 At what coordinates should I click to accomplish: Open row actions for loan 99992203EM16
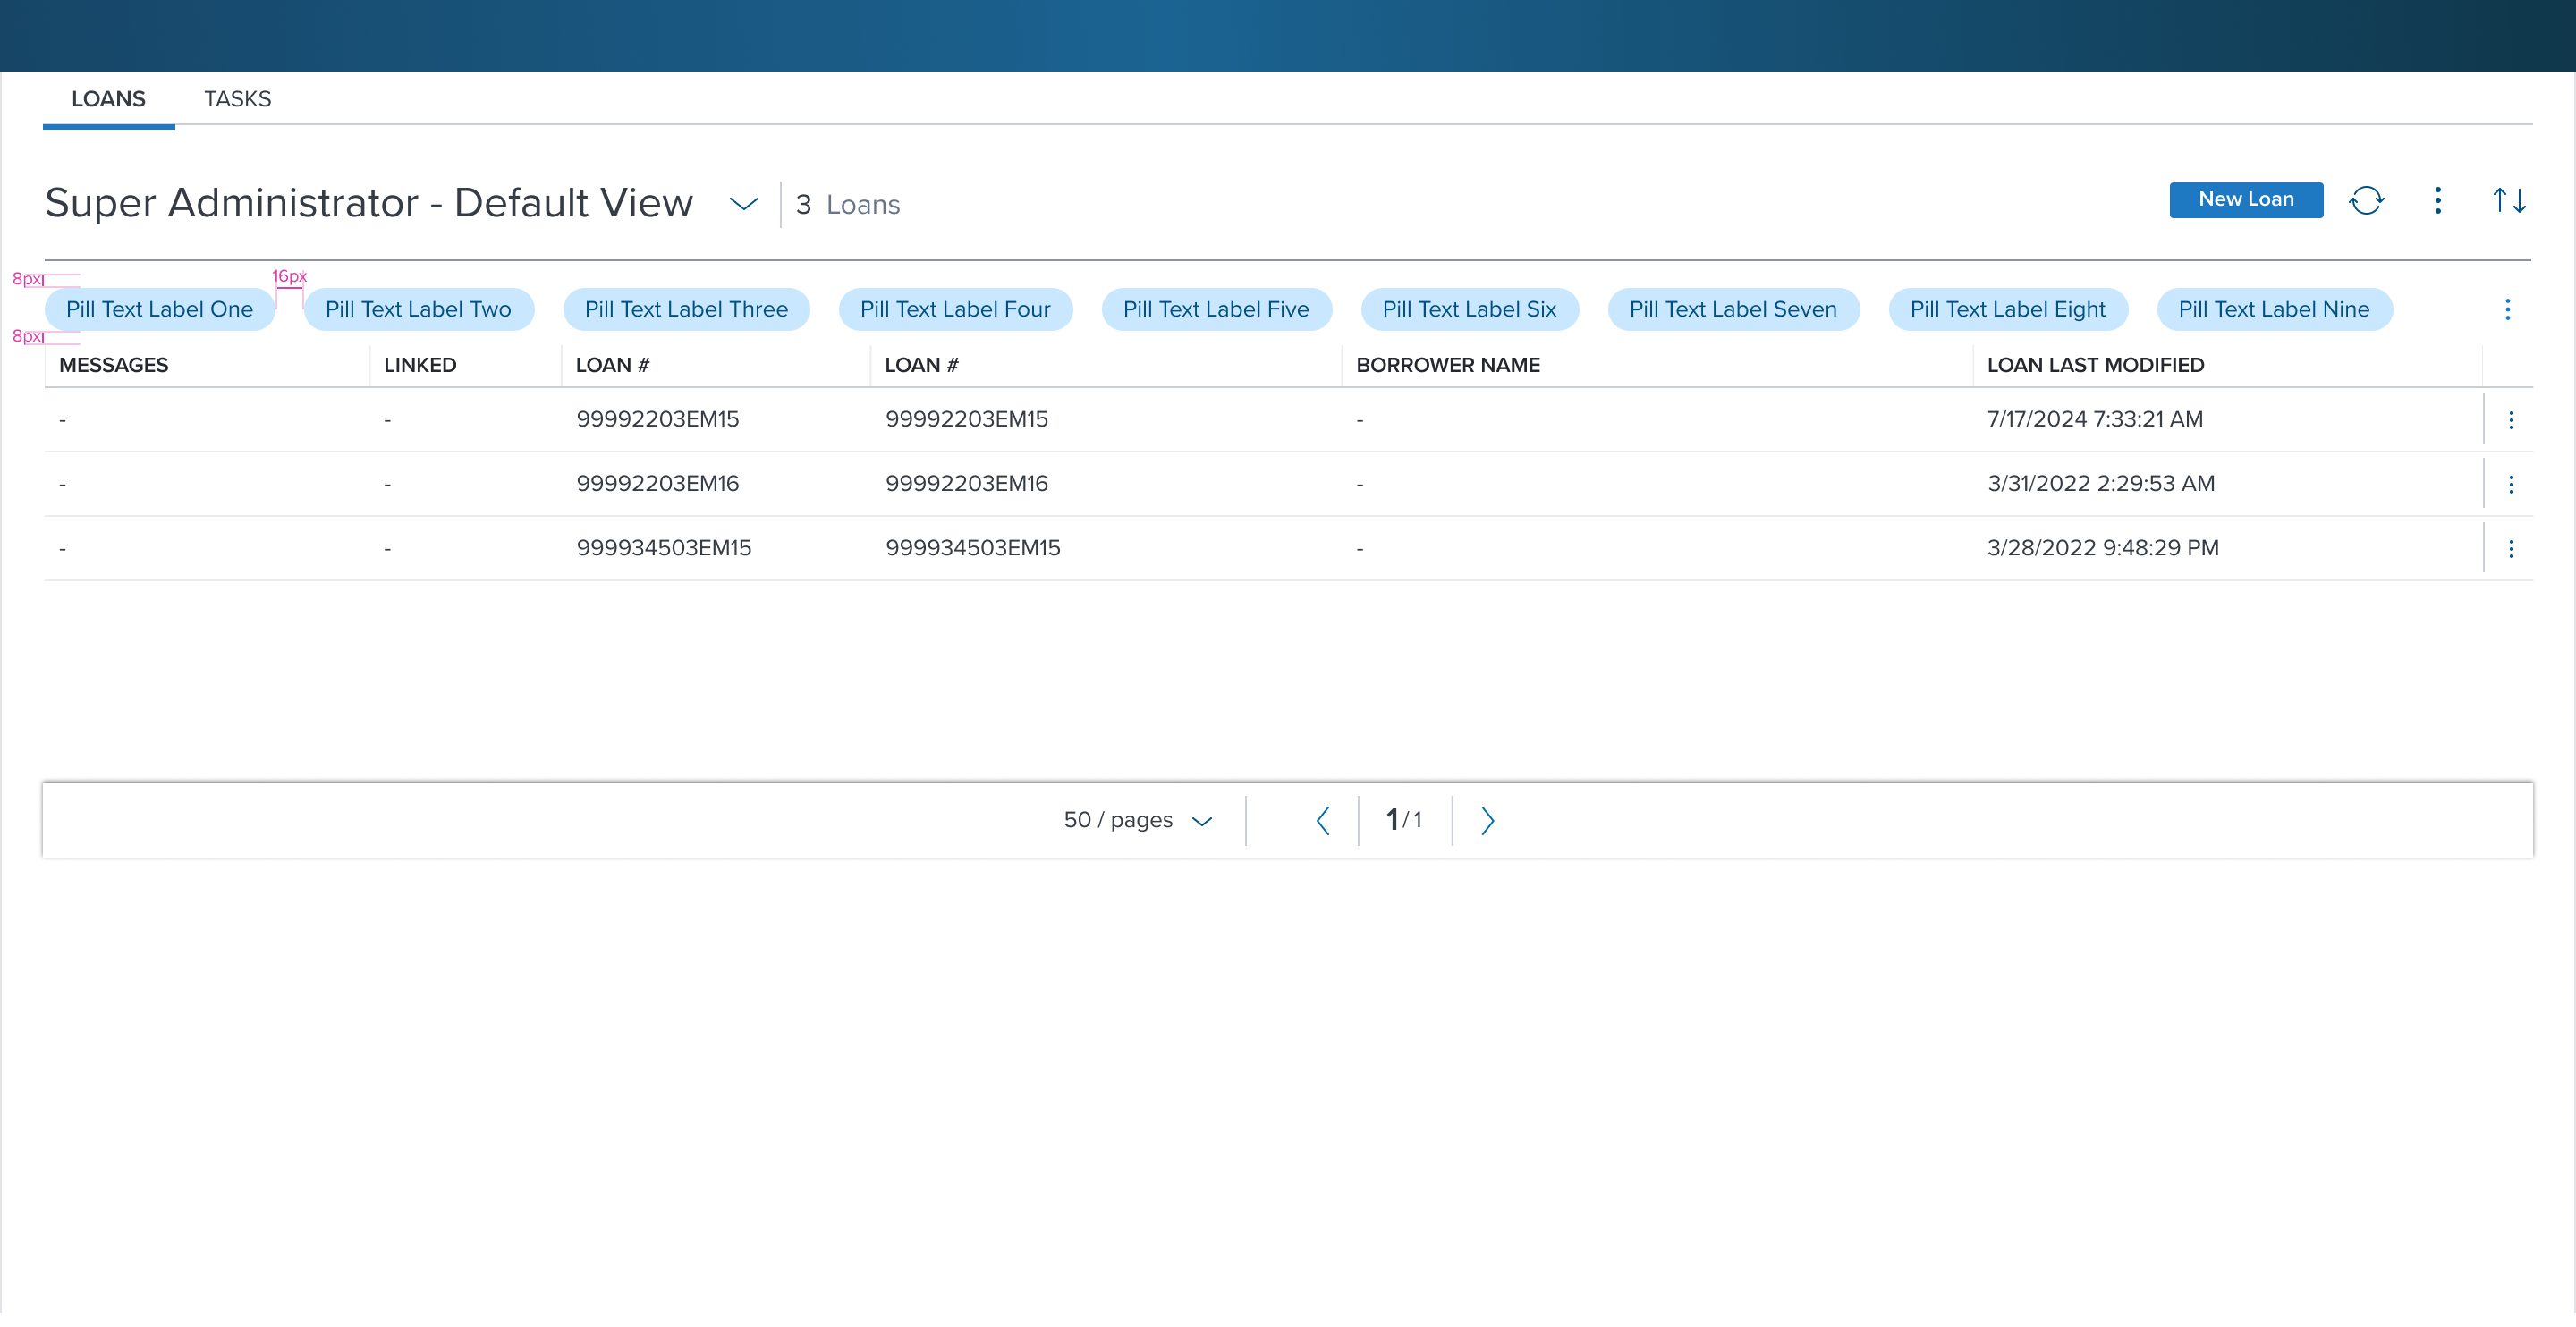point(2510,484)
